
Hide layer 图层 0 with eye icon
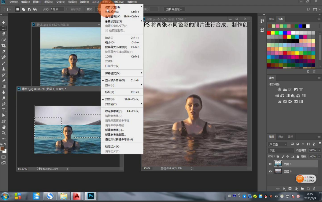pos(270,171)
